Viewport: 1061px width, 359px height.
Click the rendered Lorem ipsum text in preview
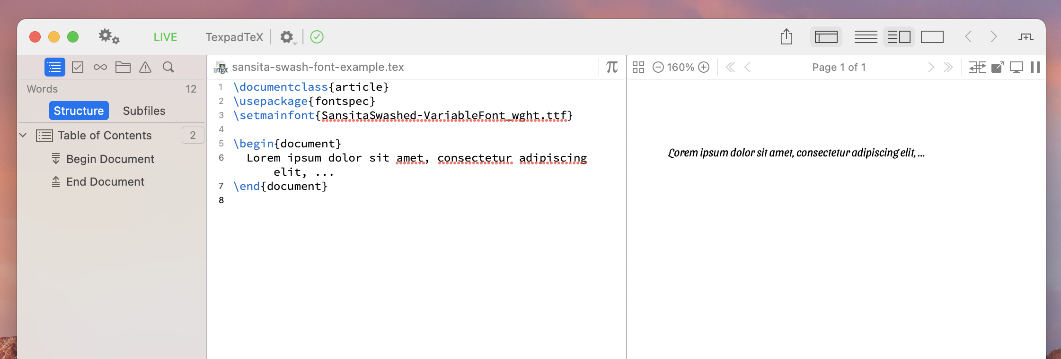796,153
